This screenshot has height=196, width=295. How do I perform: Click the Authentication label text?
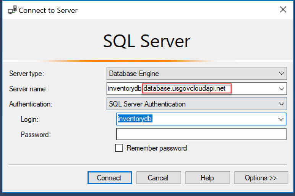click(x=31, y=104)
